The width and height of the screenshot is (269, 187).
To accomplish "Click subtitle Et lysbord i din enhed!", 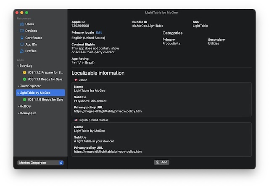I will click(x=90, y=101).
